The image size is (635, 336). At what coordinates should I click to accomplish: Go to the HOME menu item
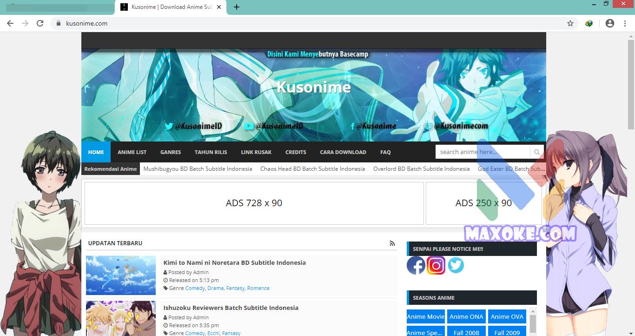tap(96, 152)
